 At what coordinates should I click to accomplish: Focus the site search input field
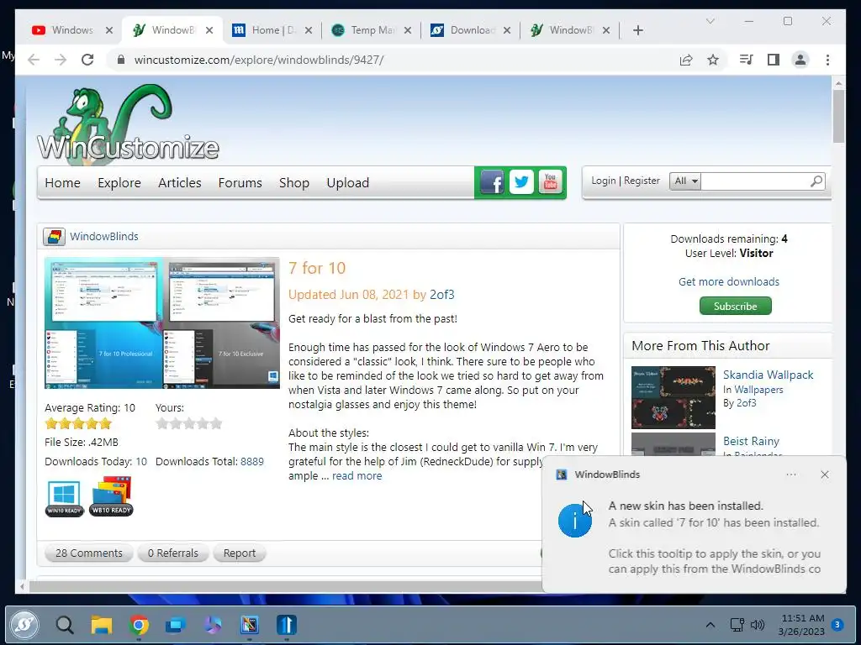click(x=755, y=181)
